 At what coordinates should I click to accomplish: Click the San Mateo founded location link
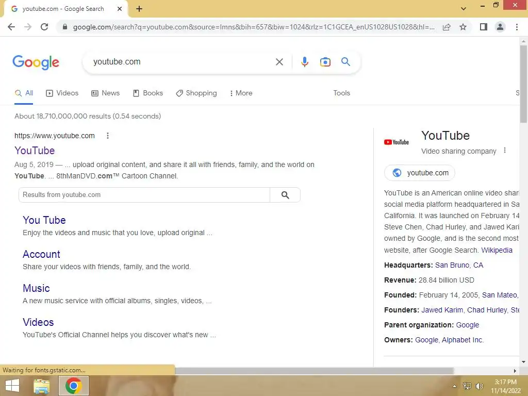pos(500,295)
